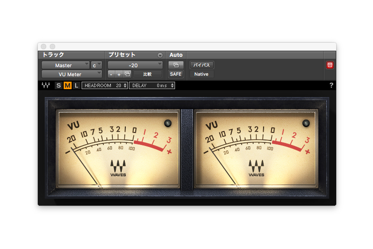Click the 比較 compare button
Image resolution: width=373 pixels, height=249 pixels.
(x=148, y=74)
